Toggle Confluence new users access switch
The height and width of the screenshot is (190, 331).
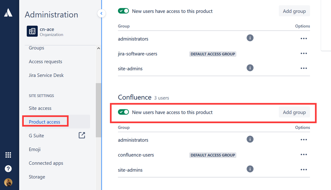coord(124,112)
